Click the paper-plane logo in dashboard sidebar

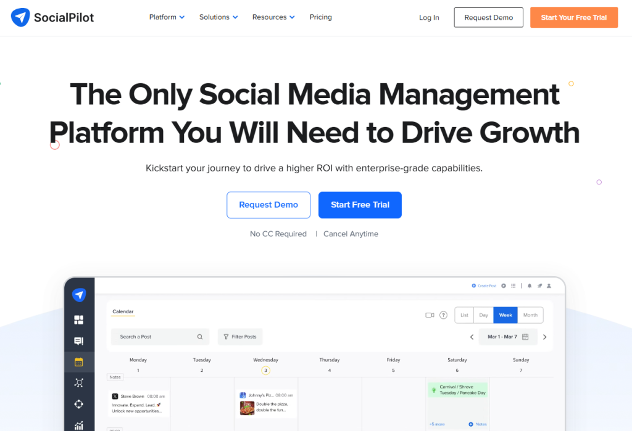tap(79, 295)
